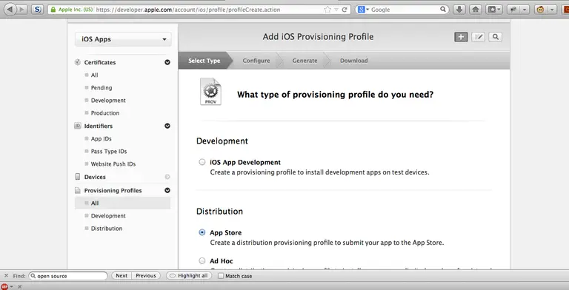Click the Provisioning Profiles document icon
This screenshot has height=290, width=569.
point(77,190)
